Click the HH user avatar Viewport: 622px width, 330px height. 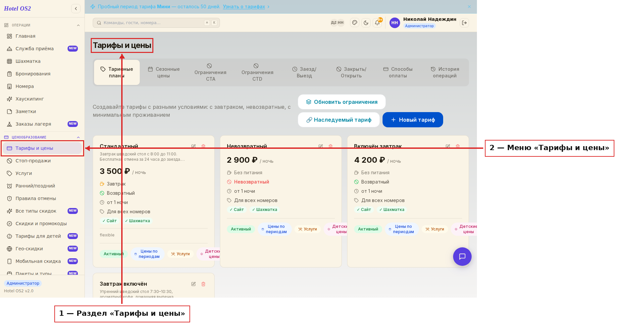click(394, 23)
